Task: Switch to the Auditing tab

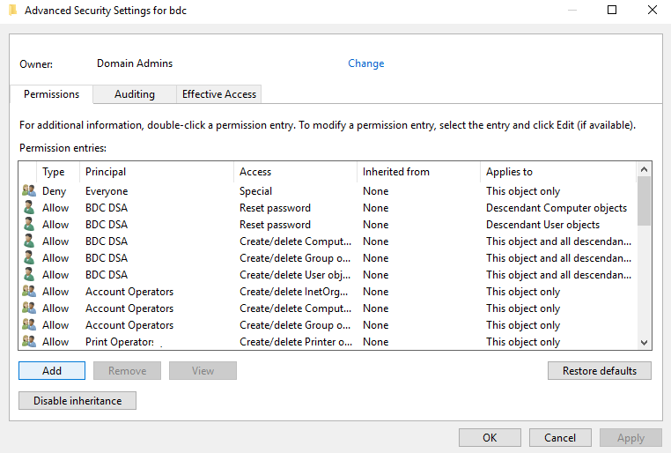Action: (x=134, y=94)
